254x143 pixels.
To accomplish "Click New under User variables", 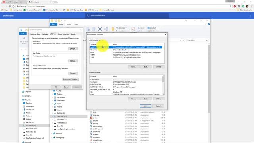I will click(133, 67).
